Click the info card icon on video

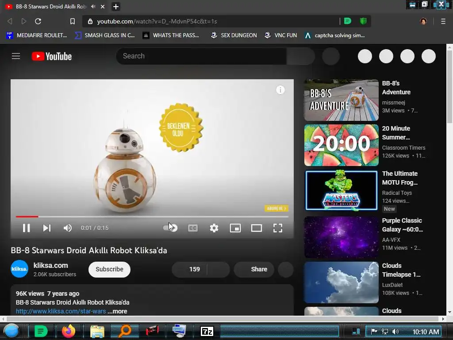(x=280, y=90)
